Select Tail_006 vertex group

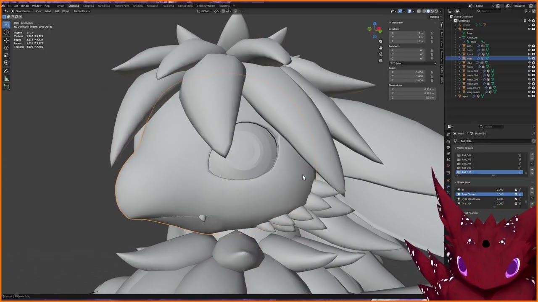pos(489,164)
